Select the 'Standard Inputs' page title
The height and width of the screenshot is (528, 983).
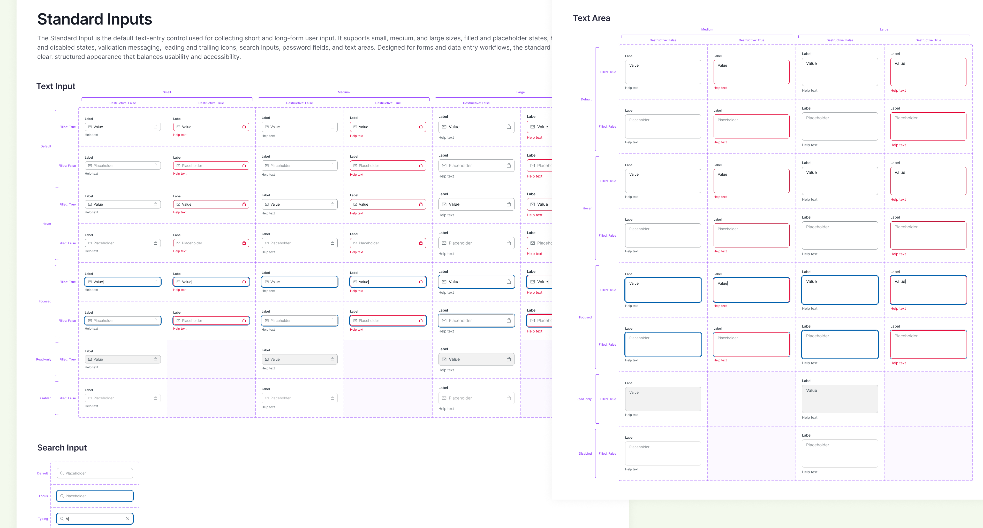point(95,19)
